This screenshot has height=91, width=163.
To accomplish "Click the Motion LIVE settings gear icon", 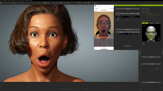I will coord(162,5).
